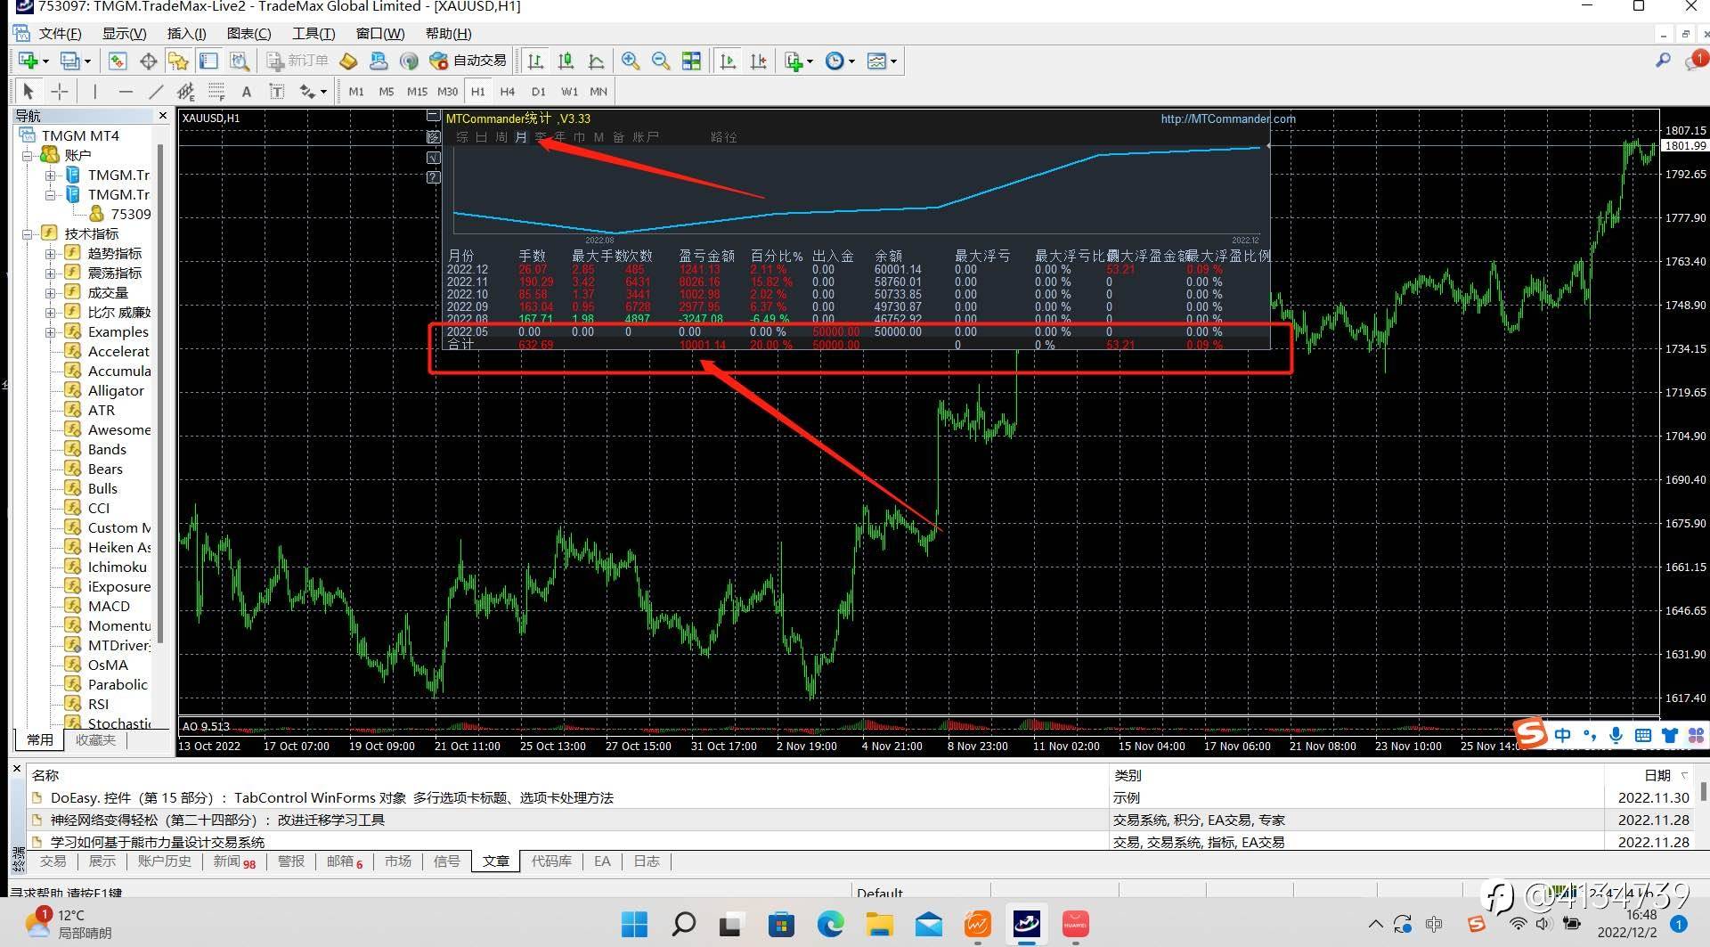The width and height of the screenshot is (1710, 947).
Task: Switch timeframe to W1
Action: tap(569, 91)
